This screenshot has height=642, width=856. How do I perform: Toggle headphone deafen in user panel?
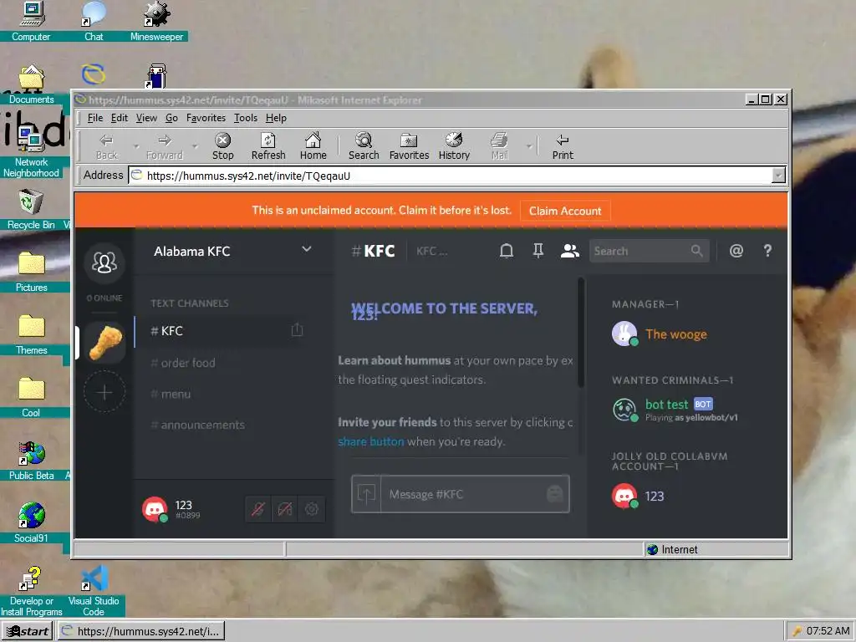[x=285, y=509]
